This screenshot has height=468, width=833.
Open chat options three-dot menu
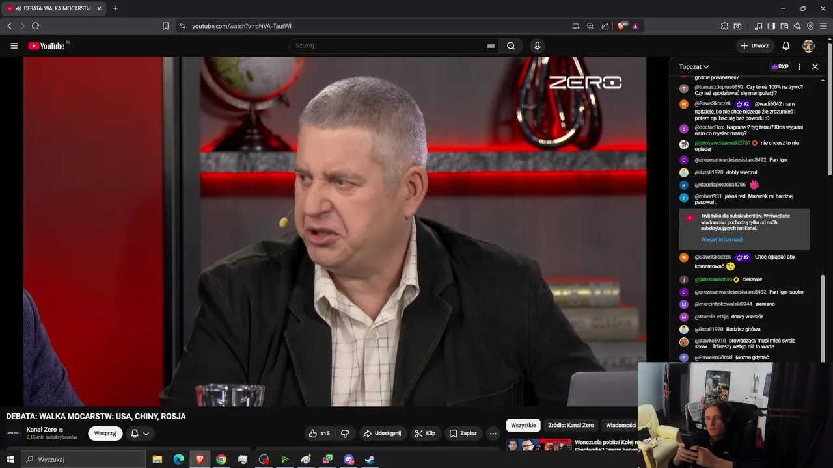coord(799,66)
